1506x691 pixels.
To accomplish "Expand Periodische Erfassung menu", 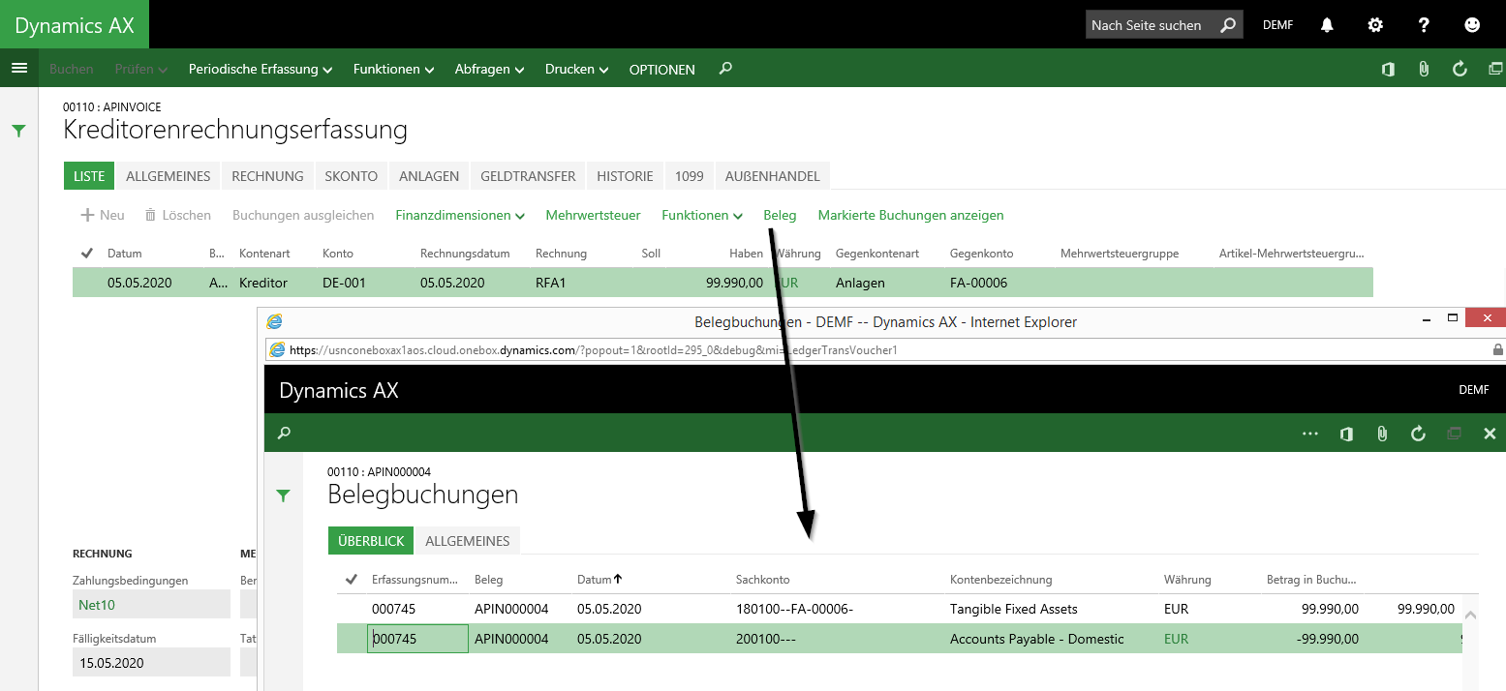I will pos(260,70).
